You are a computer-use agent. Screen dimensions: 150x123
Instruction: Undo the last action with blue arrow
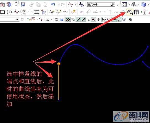[53, 4]
